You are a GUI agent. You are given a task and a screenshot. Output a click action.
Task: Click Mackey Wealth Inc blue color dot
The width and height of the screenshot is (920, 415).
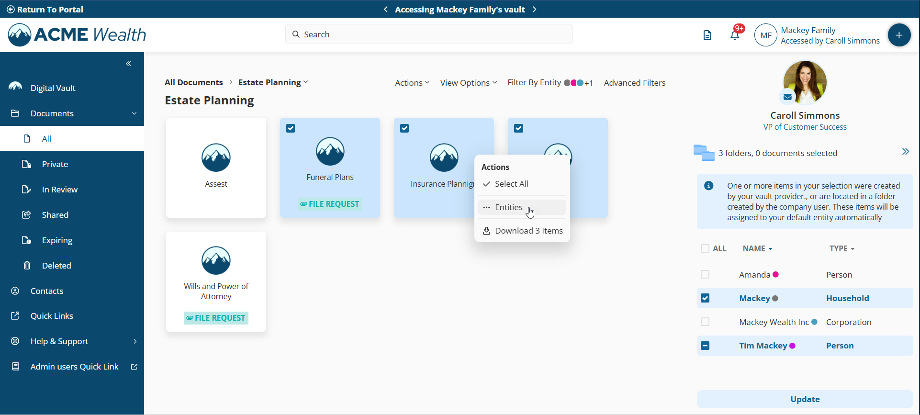pos(814,322)
